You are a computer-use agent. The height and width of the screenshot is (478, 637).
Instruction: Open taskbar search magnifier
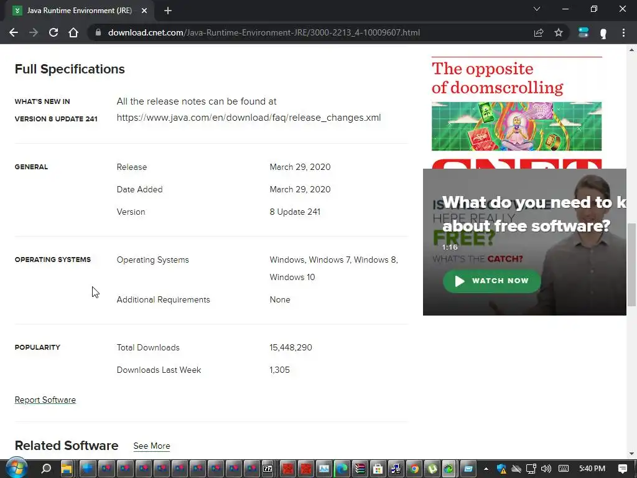[46, 469]
